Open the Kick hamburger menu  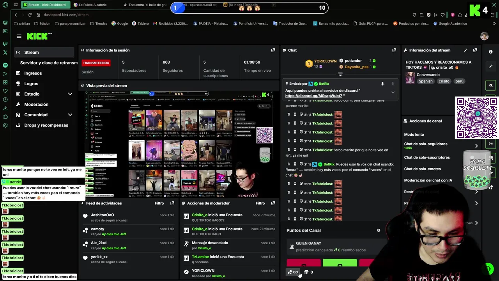pos(19,36)
